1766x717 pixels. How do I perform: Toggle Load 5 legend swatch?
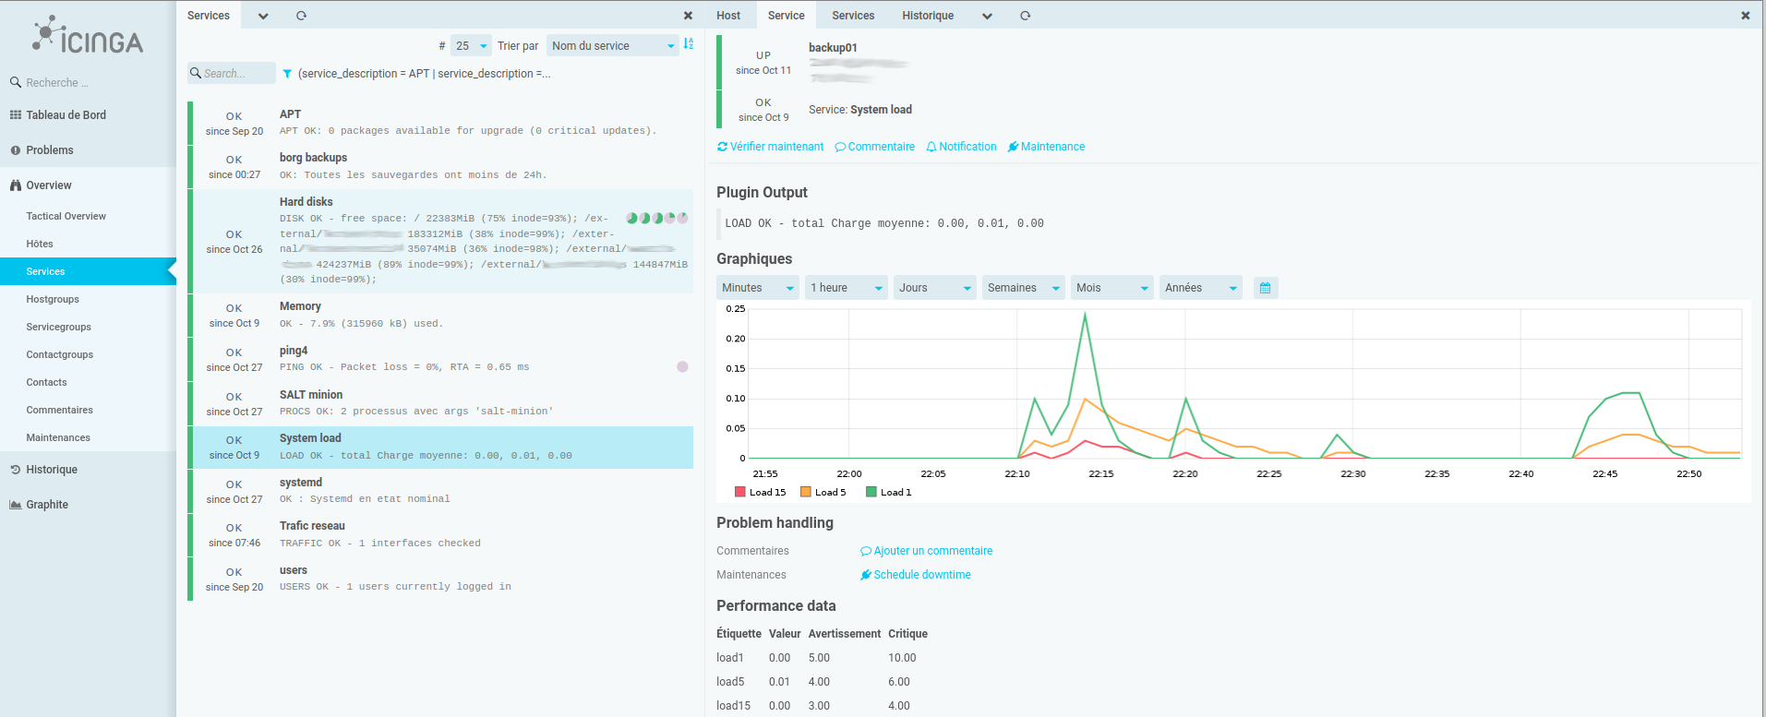pos(806,492)
